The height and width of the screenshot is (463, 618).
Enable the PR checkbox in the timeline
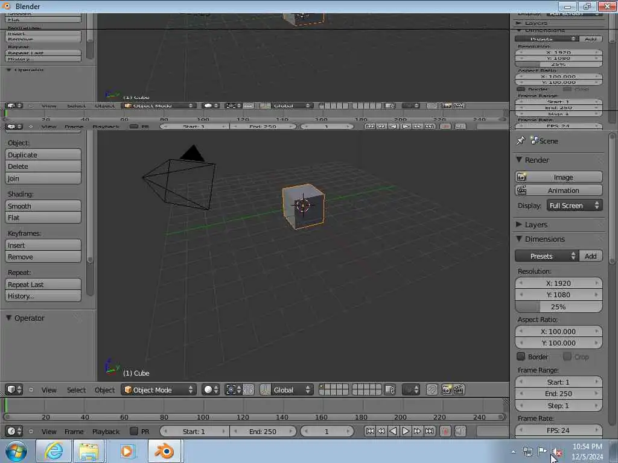(134, 431)
